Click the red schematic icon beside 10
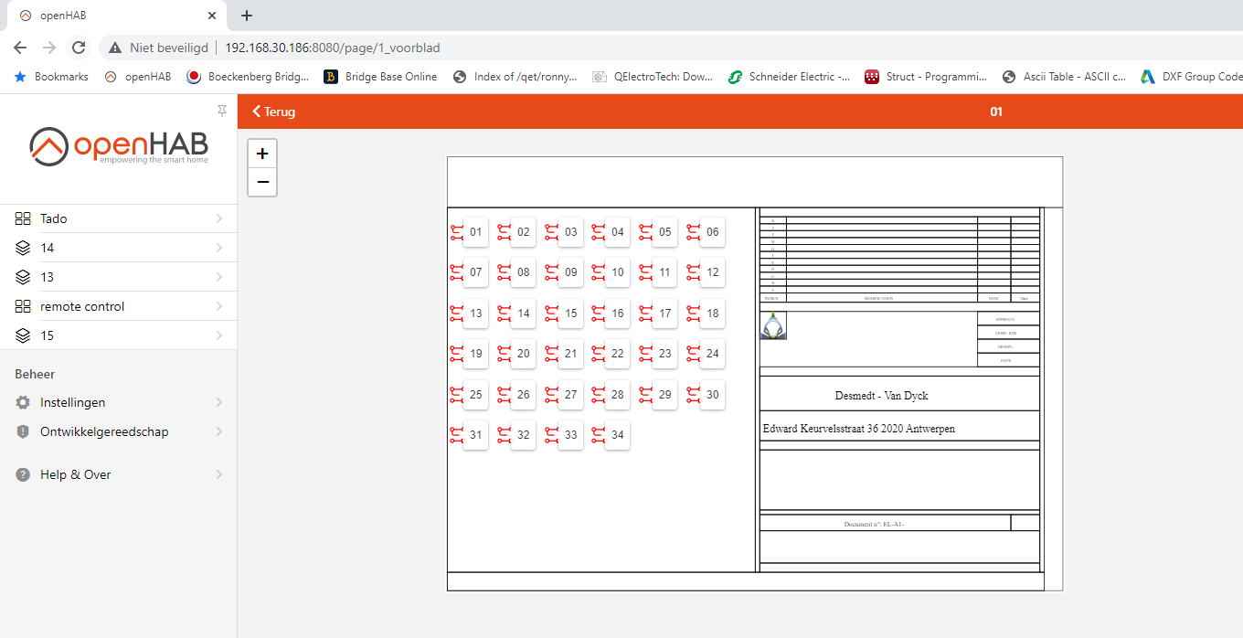The image size is (1243, 638). [x=599, y=272]
